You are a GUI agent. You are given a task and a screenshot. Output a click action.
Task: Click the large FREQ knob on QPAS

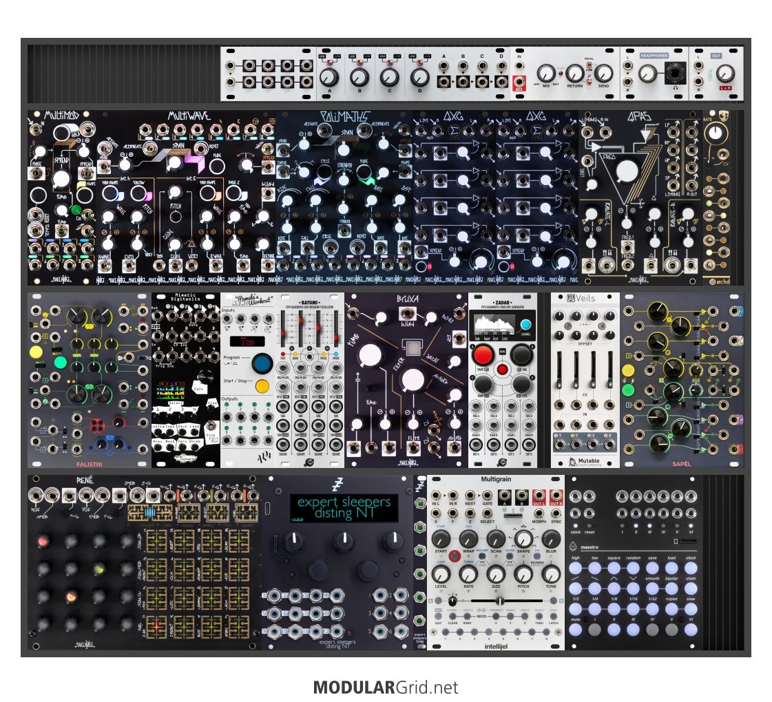coord(627,171)
